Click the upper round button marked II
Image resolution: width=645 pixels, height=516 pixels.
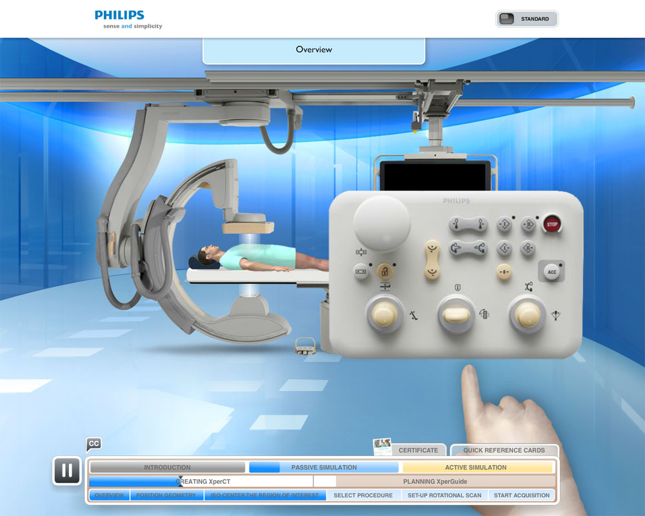tap(528, 224)
